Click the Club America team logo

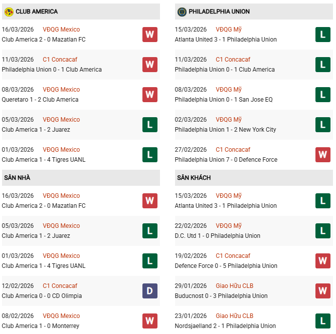9,11
